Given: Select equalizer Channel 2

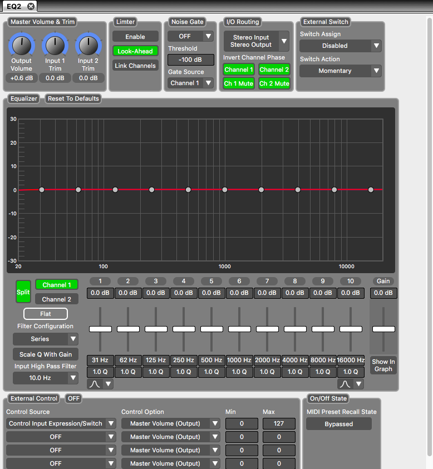Looking at the screenshot, I should pyautogui.click(x=57, y=299).
